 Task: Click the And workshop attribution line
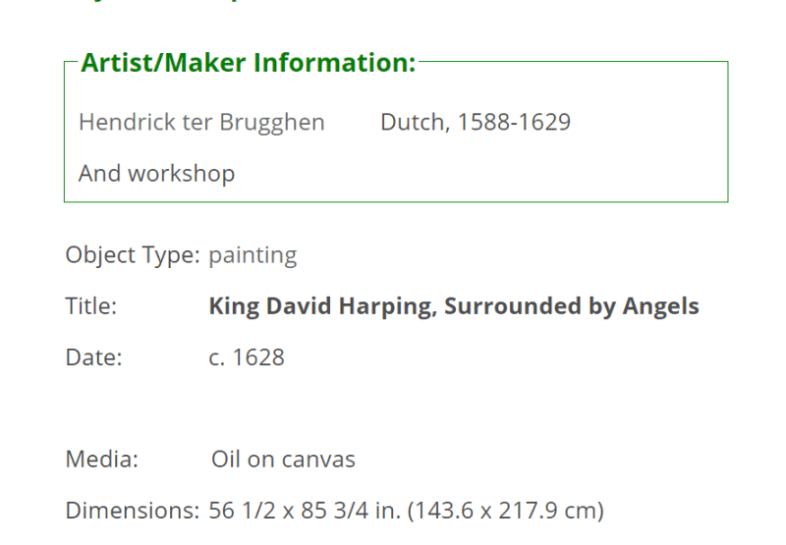pos(156,174)
